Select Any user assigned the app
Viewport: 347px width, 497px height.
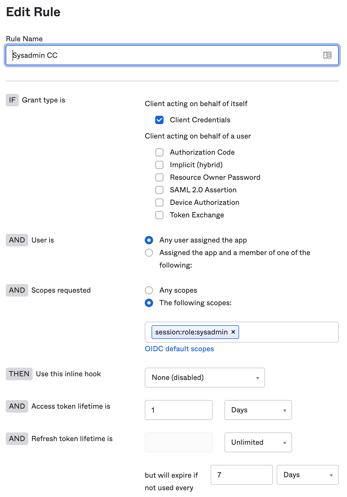coord(149,240)
